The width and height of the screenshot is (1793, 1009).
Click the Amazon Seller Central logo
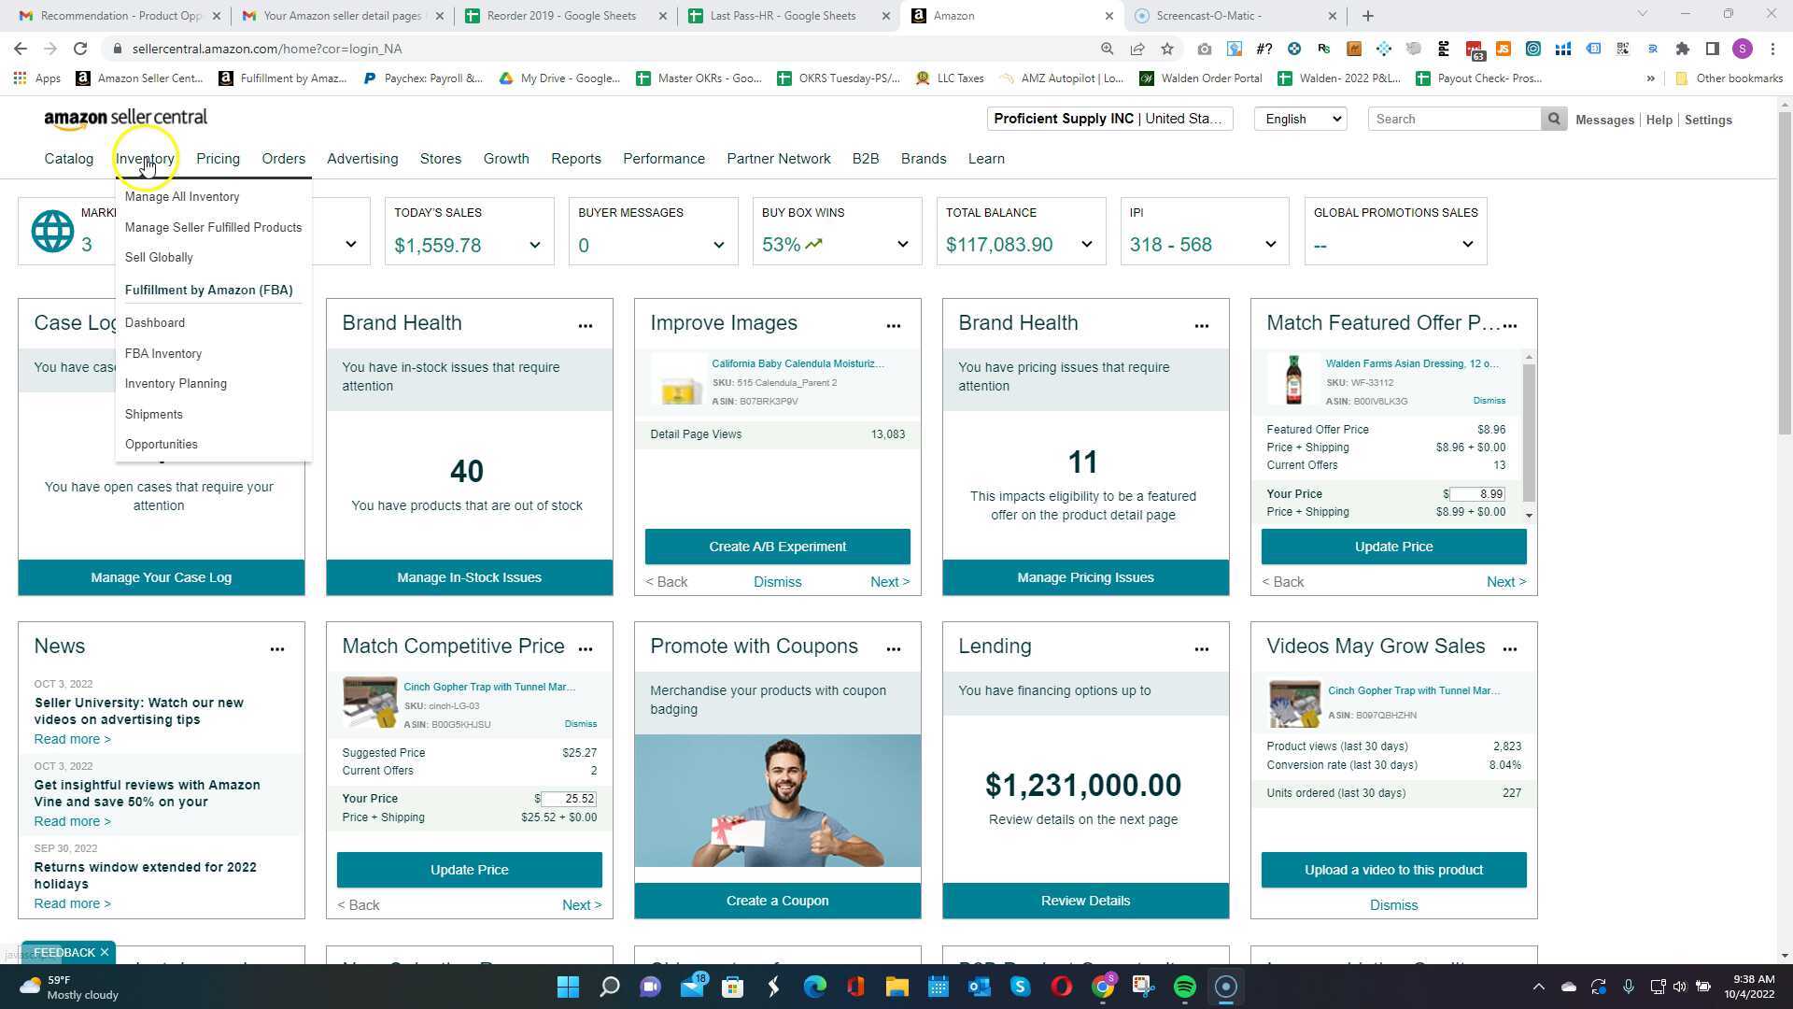click(x=125, y=119)
